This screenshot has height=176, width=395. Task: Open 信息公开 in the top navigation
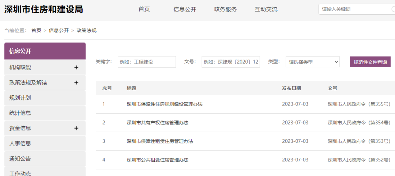[x=185, y=9]
